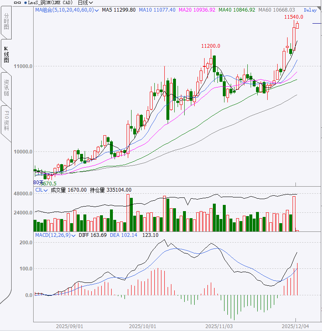This screenshot has width=322, height=331.
Task: Click the MA5 11299.80 label
Action: (119, 10)
